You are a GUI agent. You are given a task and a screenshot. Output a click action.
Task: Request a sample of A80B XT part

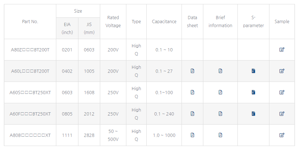point(282,135)
